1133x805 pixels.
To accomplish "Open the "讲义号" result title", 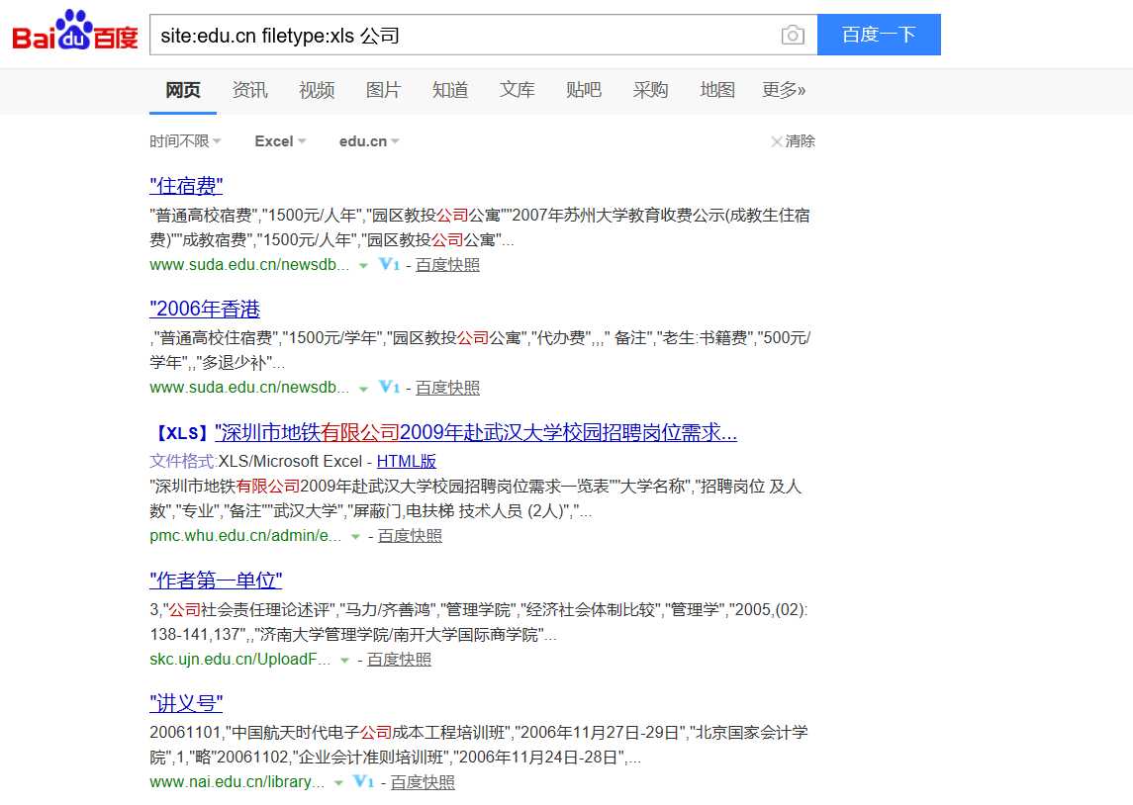I will click(186, 703).
